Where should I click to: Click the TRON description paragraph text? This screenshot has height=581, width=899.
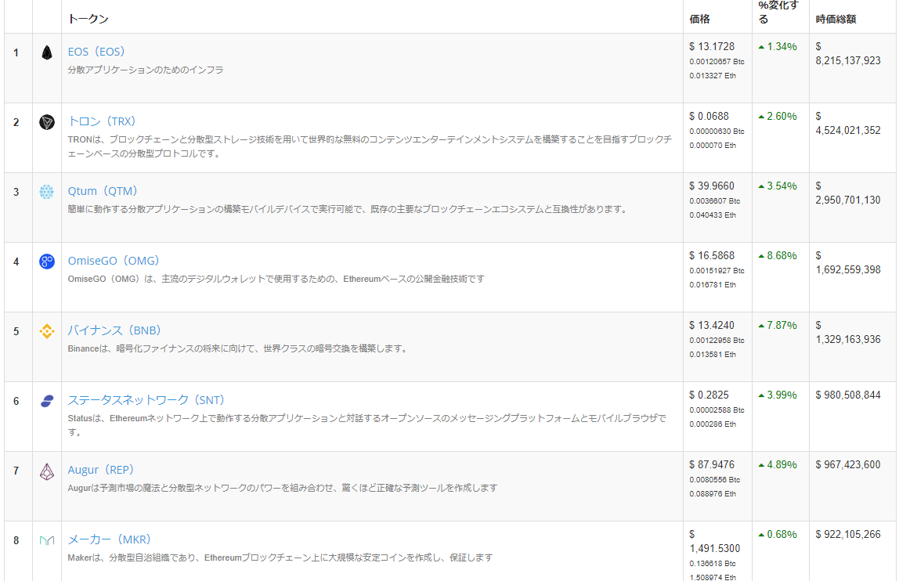coord(370,146)
